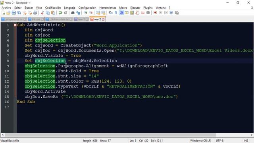Screen dimensions: 254x143
Task: Click the Play recorded macro icon
Action: [x=166, y=13]
